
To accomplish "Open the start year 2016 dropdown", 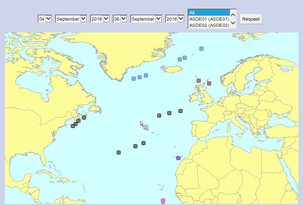I will tap(100, 19).
